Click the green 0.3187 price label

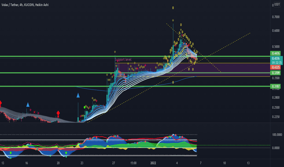(x=275, y=86)
